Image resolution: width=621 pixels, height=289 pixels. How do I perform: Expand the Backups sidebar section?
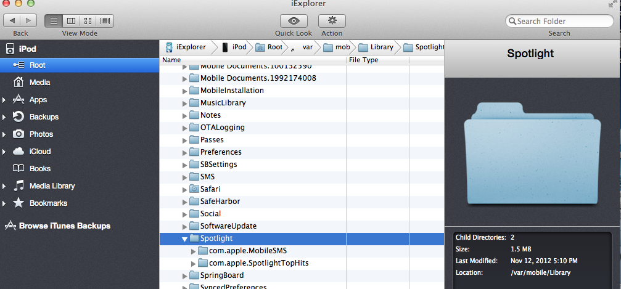pyautogui.click(x=4, y=117)
